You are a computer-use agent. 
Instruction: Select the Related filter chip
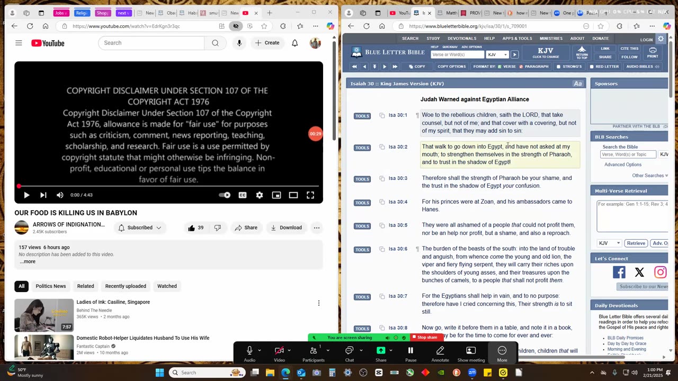(x=85, y=286)
